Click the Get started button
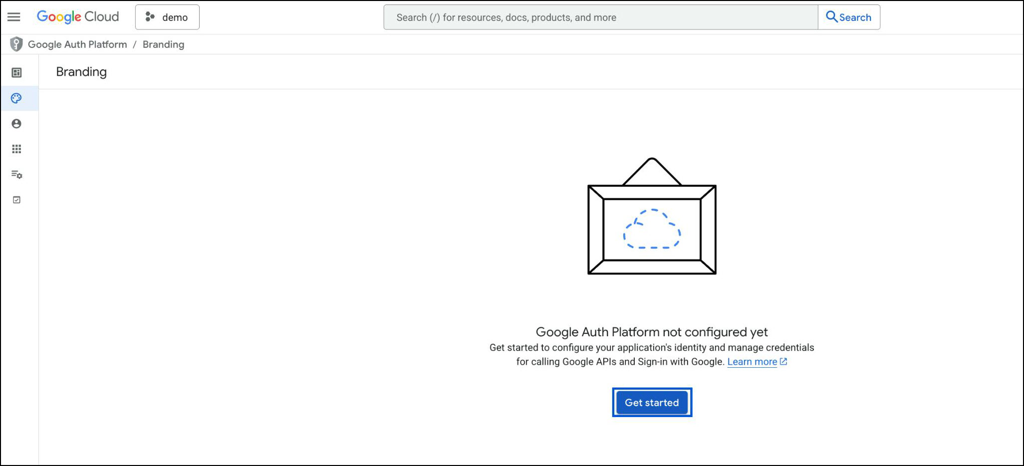 point(652,402)
